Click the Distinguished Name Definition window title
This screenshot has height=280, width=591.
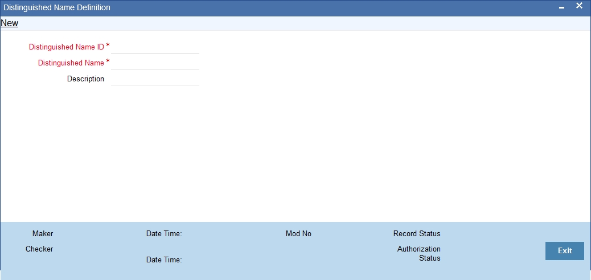point(57,7)
